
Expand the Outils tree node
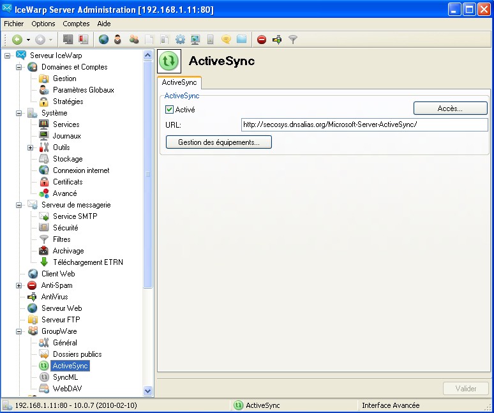point(31,147)
